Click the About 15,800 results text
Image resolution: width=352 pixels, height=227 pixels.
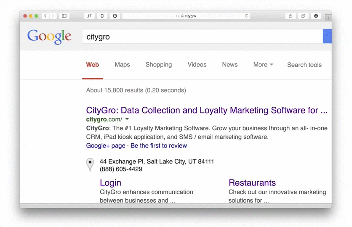click(136, 90)
